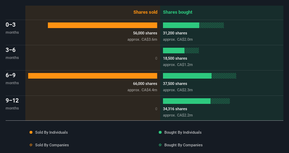Click the orange Sold By Individuals legend dot
289x153 pixels.
pos(31,132)
